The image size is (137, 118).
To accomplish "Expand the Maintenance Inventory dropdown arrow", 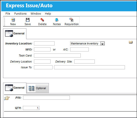I will [x=102, y=43].
